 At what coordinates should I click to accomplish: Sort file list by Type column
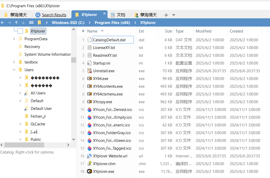(x=179, y=31)
